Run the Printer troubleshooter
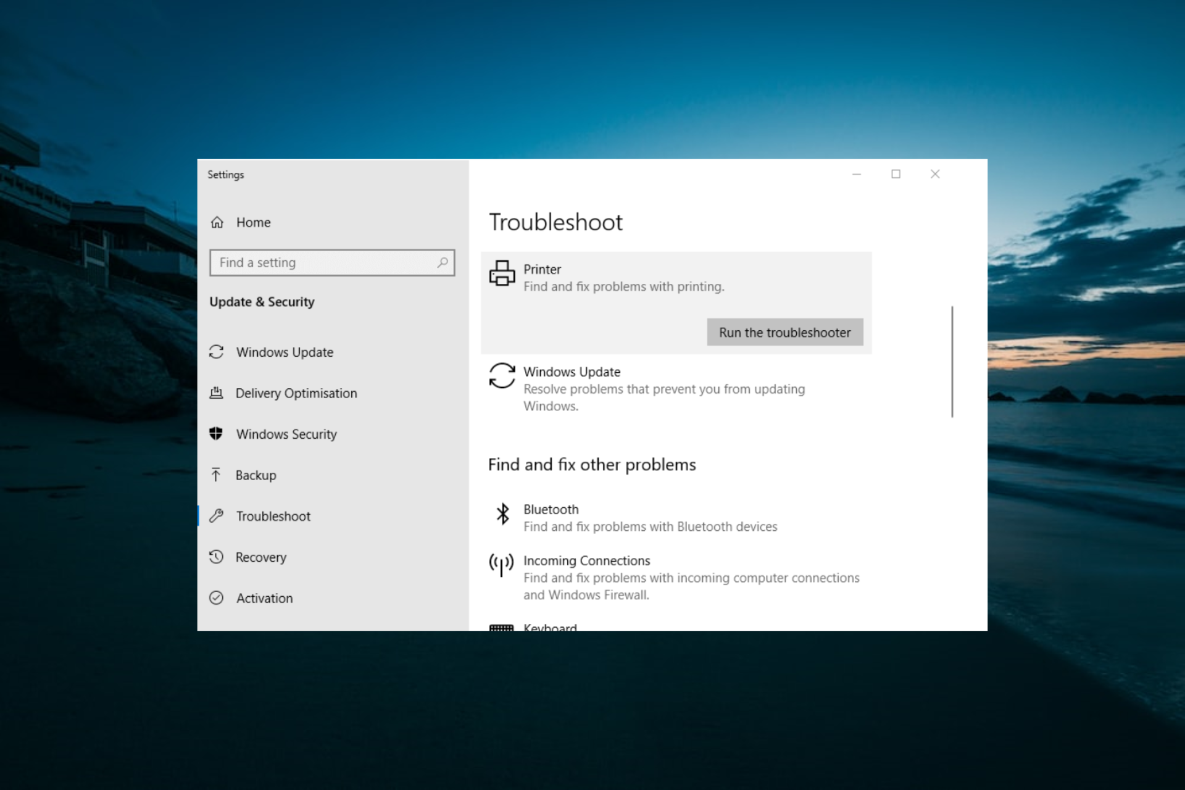Viewport: 1185px width, 790px height. [783, 331]
